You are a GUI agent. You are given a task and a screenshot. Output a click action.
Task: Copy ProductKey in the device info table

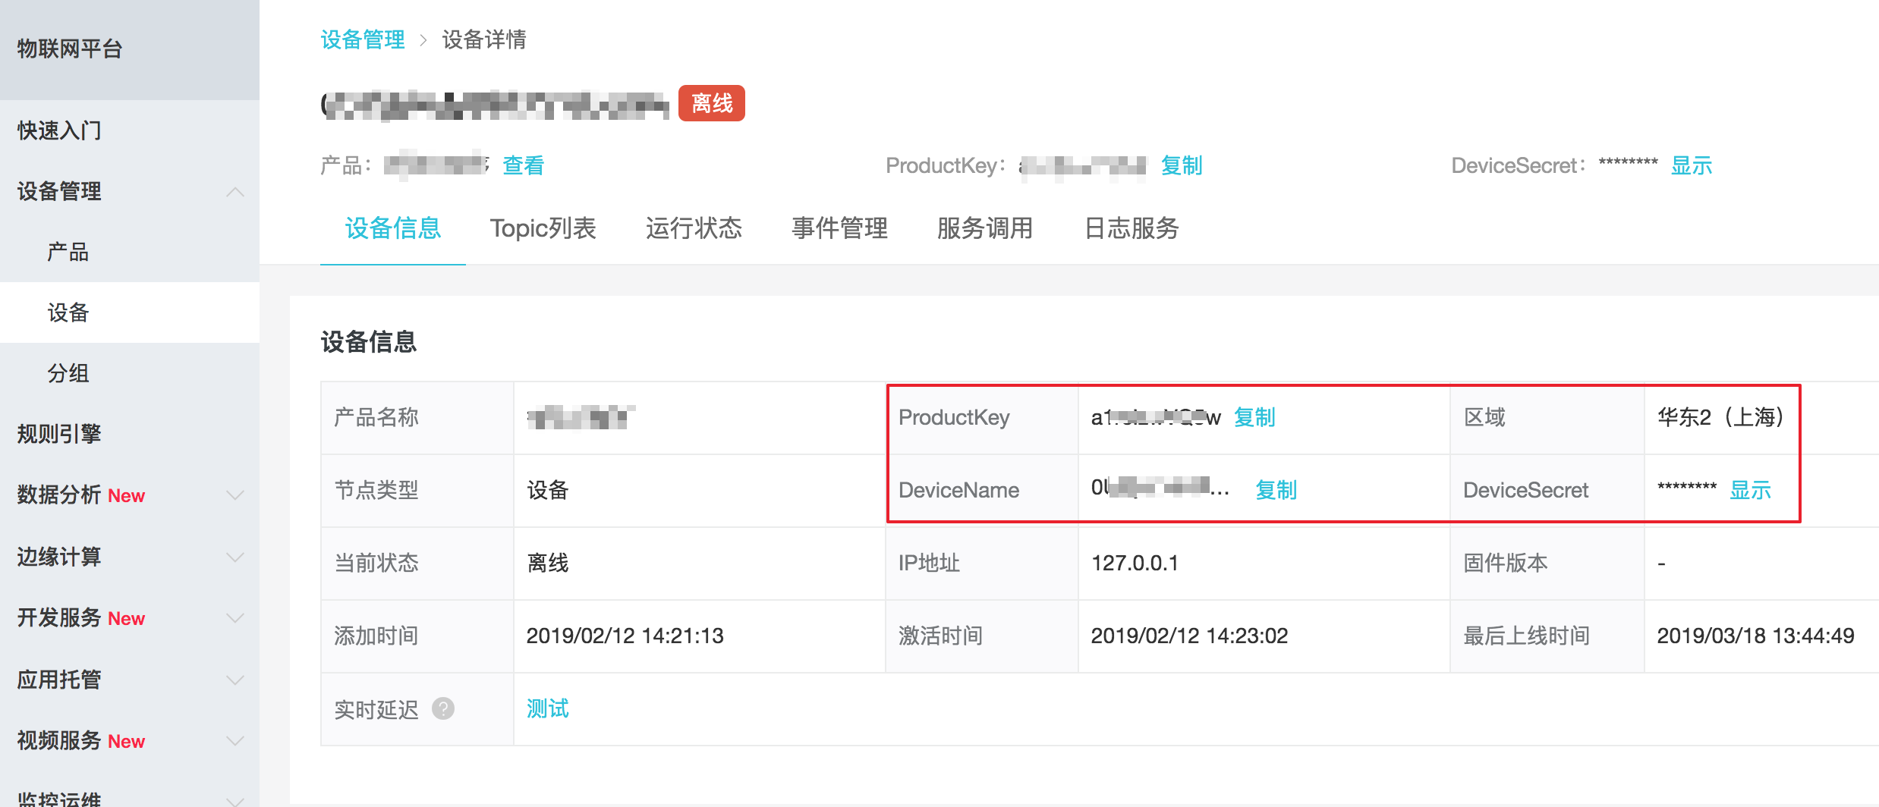(1254, 417)
